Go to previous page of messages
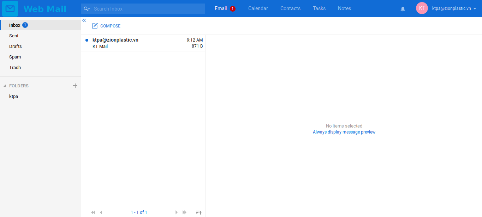The width and height of the screenshot is (482, 217). coord(101,212)
